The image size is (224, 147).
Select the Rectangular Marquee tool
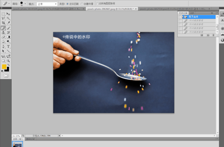3,14
